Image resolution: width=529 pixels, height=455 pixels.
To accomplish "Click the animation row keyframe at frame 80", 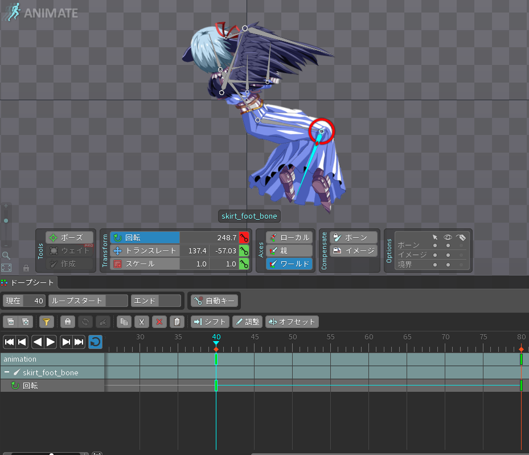I will (521, 359).
